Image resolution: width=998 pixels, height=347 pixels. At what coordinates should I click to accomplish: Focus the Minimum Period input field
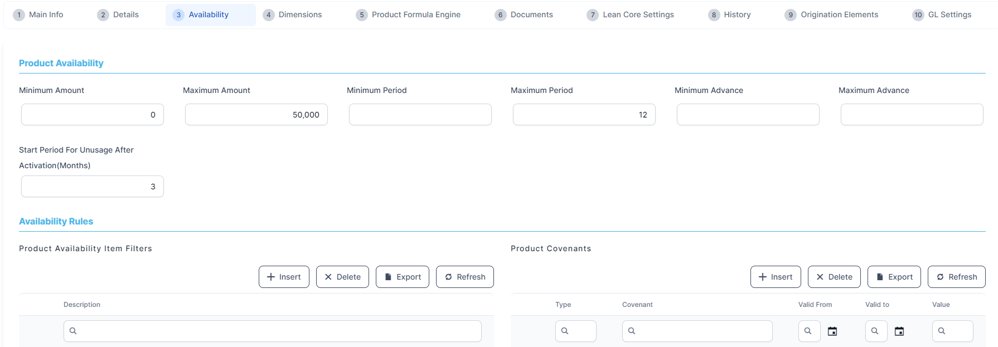pyautogui.click(x=420, y=115)
